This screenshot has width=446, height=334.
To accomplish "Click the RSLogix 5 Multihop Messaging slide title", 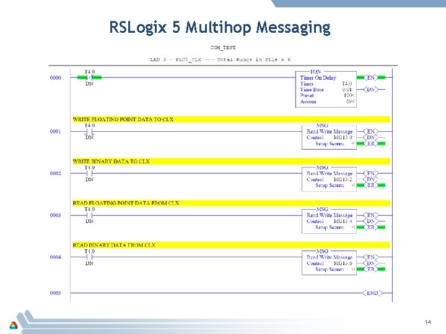I will click(220, 28).
